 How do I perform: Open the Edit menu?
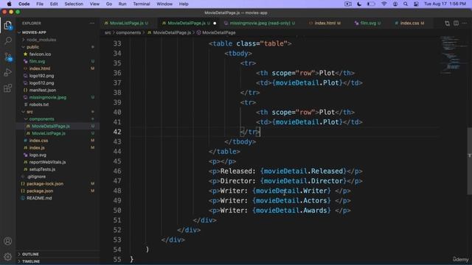(54, 4)
